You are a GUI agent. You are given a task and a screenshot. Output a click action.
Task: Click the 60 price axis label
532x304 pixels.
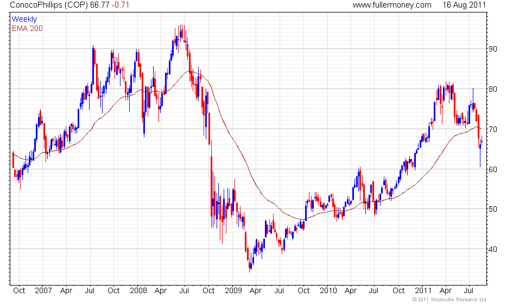pyautogui.click(x=493, y=169)
